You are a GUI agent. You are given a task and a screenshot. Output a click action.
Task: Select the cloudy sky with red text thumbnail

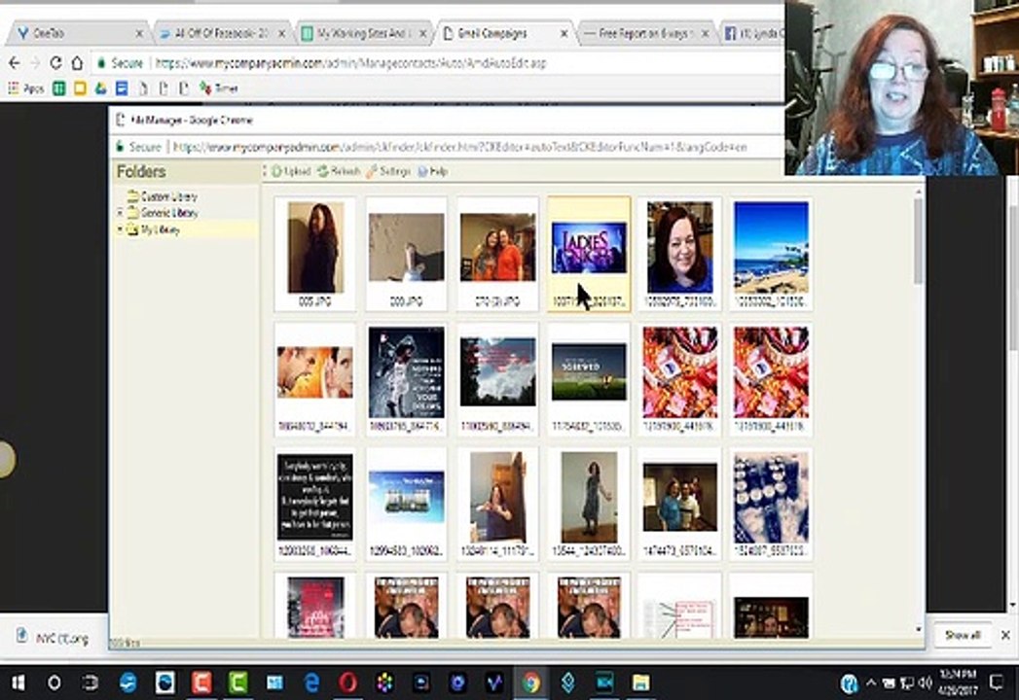497,379
